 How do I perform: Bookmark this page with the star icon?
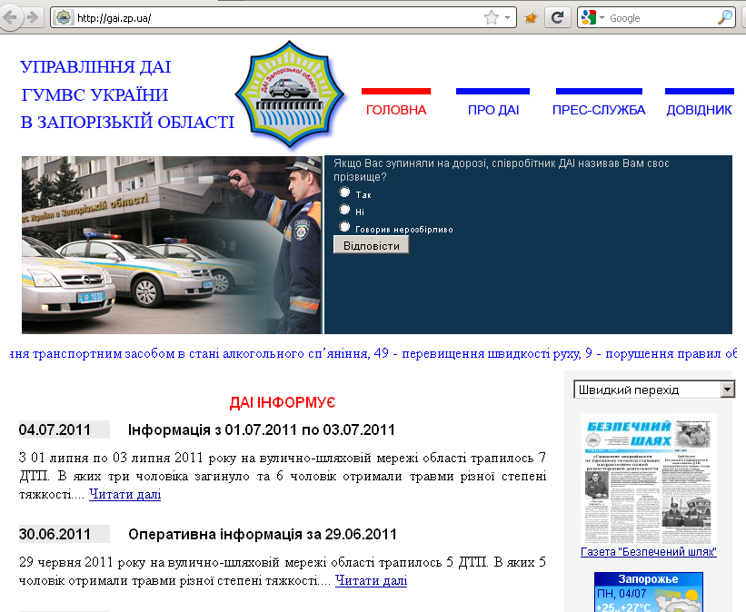point(492,17)
